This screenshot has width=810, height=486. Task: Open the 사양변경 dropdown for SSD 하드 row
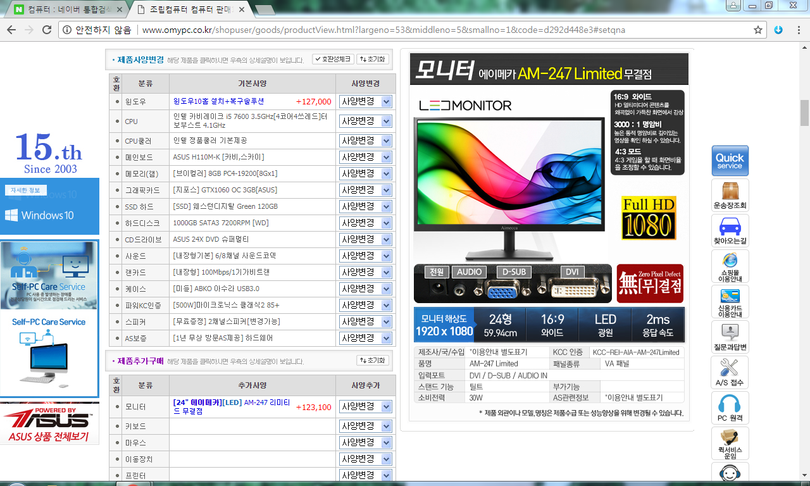365,206
